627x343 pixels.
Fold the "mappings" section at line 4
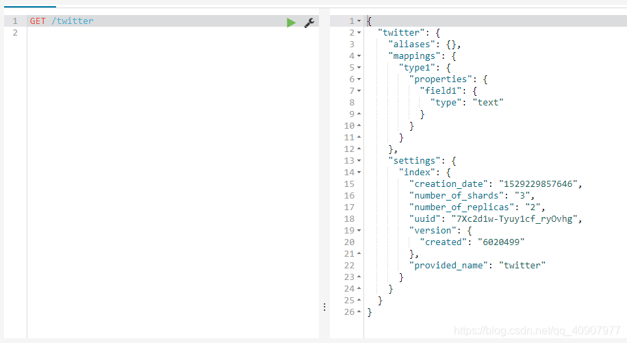tap(359, 56)
